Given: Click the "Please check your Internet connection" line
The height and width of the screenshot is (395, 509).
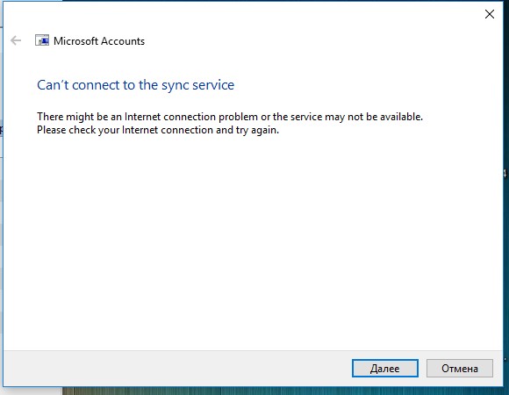Looking at the screenshot, I should 158,130.
